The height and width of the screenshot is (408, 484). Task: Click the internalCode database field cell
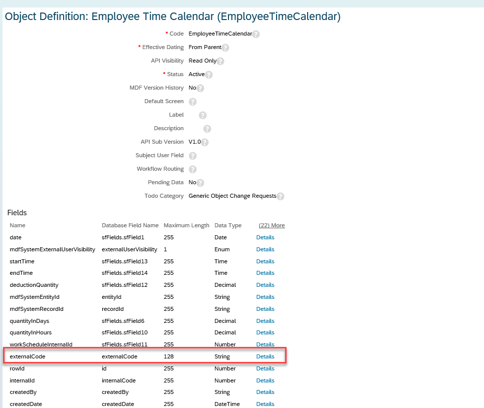[119, 380]
